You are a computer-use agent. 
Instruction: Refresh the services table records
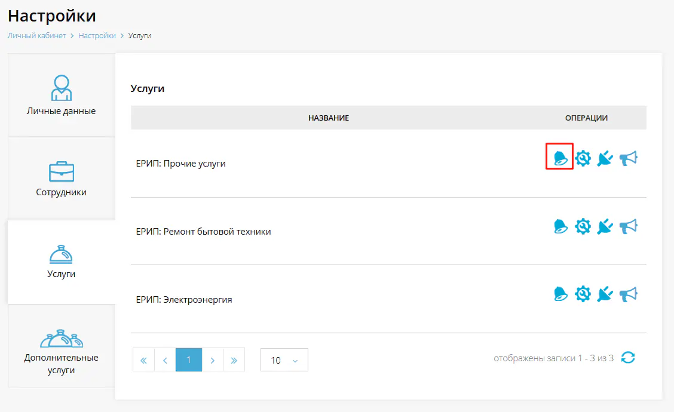[628, 358]
